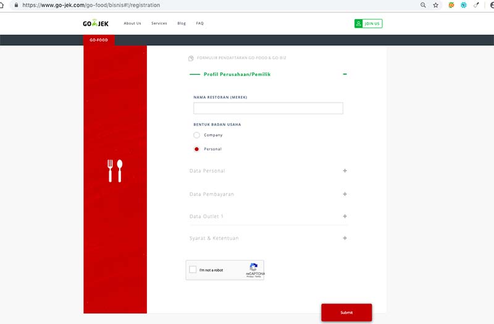Click the form icon beside Formulir Pendaftaran
This screenshot has width=494, height=324.
[x=191, y=58]
